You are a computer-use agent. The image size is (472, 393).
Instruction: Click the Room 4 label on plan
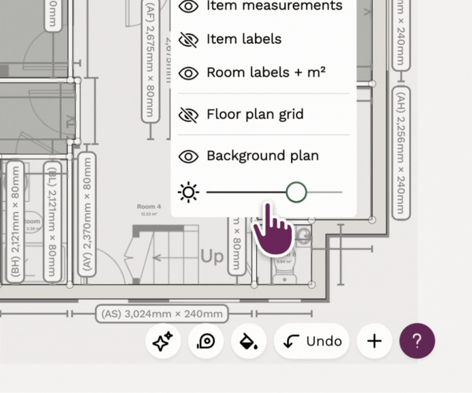coord(149,206)
